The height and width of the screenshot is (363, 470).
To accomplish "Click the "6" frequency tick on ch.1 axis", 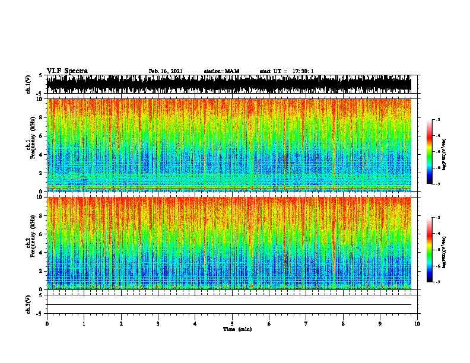I will 42,136.
